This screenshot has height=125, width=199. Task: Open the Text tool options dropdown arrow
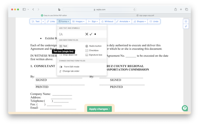pos(43,22)
